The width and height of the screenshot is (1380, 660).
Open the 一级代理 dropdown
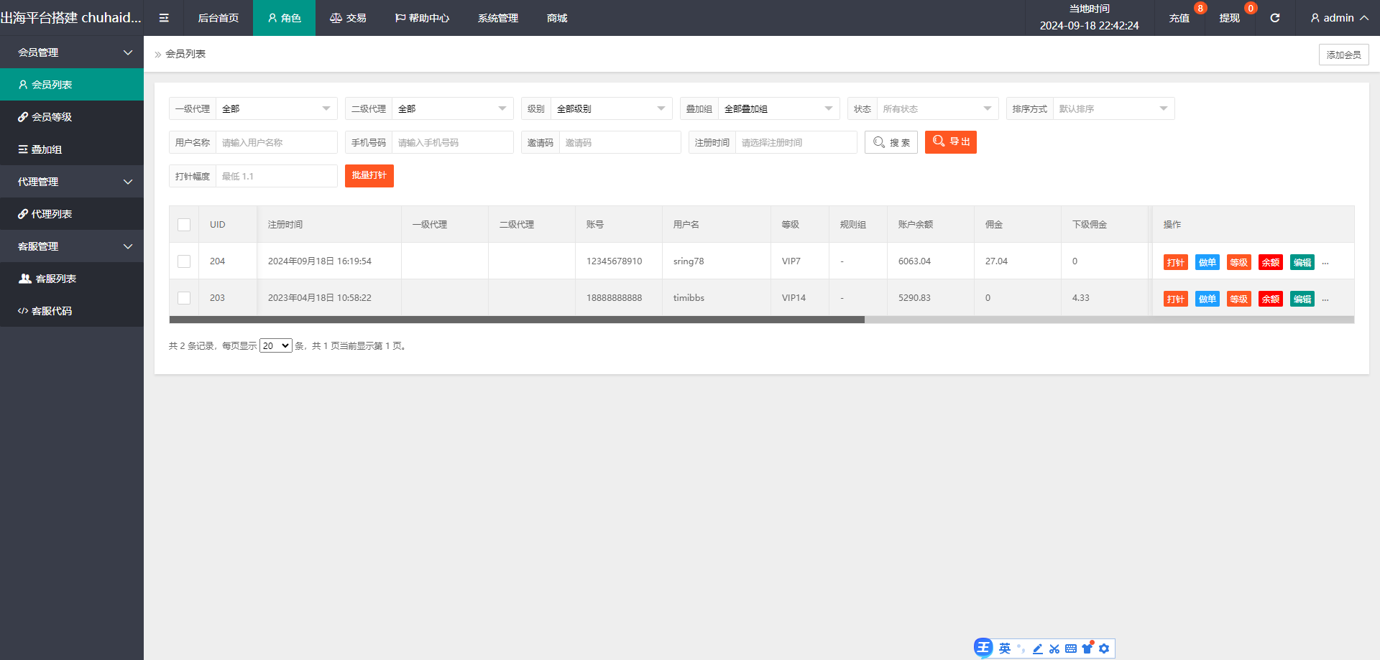pyautogui.click(x=276, y=108)
